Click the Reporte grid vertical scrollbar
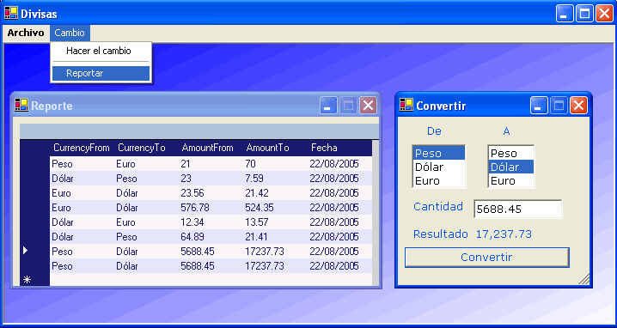The image size is (617, 328). coord(376,213)
